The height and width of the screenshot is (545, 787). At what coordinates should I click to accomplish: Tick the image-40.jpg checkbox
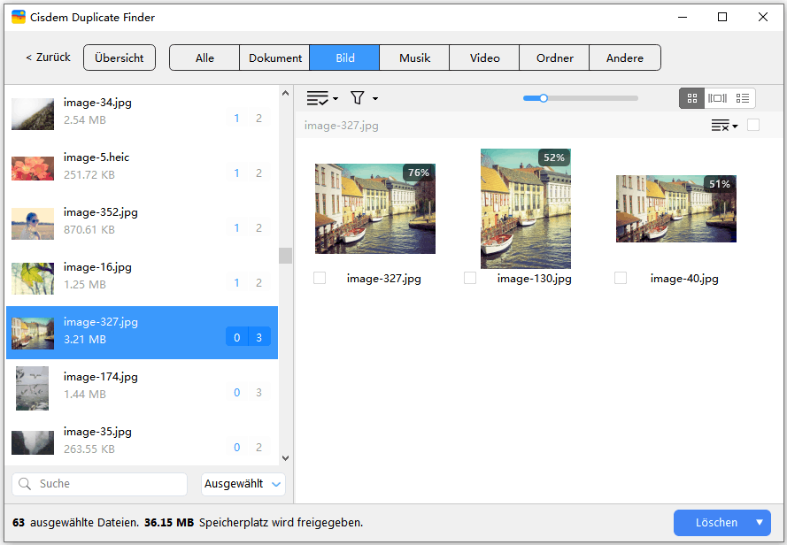(621, 278)
